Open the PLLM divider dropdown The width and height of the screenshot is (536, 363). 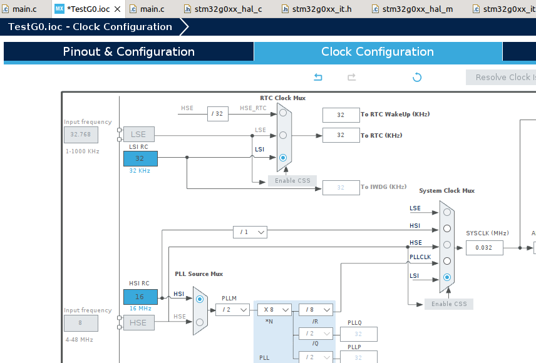[232, 309]
